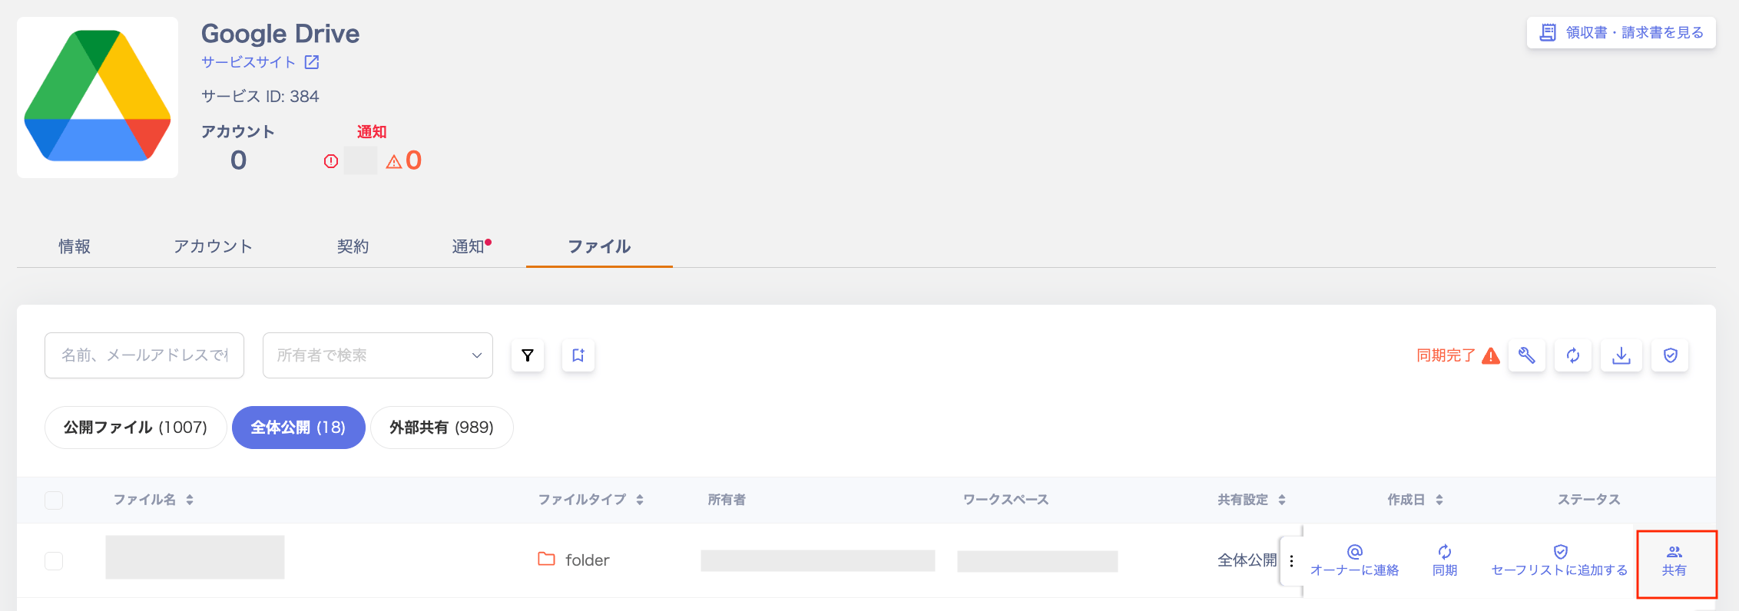Click the 同期 row action
Image resolution: width=1739 pixels, height=611 pixels.
tap(1445, 561)
